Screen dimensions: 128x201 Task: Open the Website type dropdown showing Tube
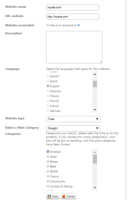coord(73,119)
